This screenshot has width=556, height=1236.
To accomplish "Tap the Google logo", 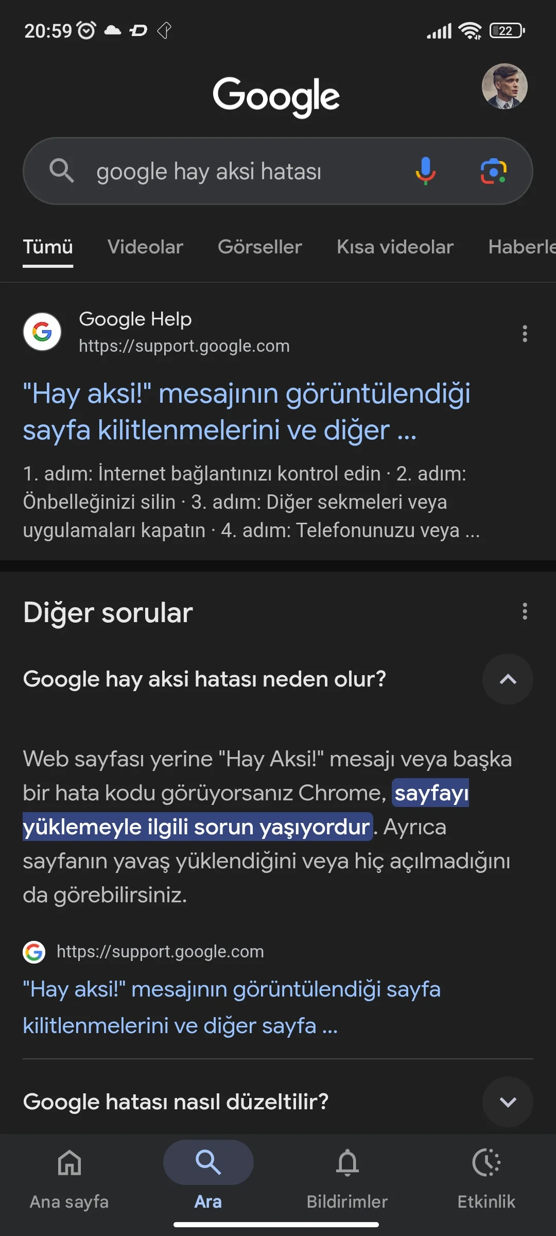I will tap(276, 96).
